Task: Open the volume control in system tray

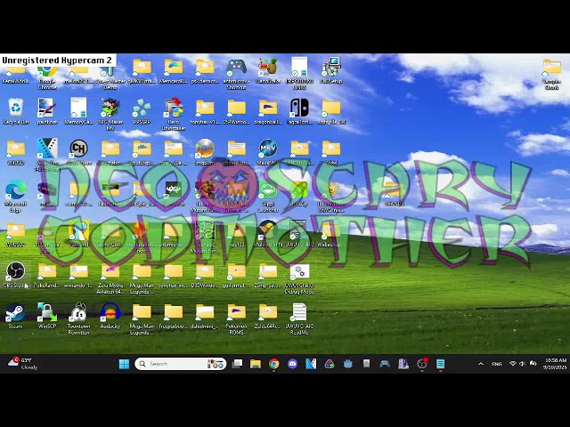Action: click(522, 364)
